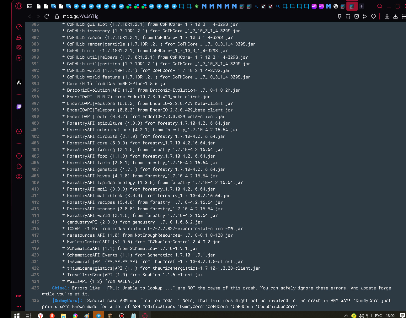Switch to the first TikTok tab

[264, 6]
